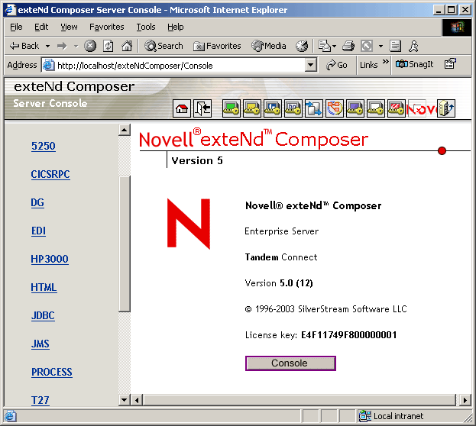
Task: Open the Favorites menu
Action: (107, 27)
